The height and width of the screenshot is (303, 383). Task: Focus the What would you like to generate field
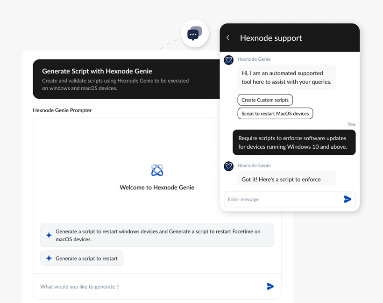(x=151, y=286)
